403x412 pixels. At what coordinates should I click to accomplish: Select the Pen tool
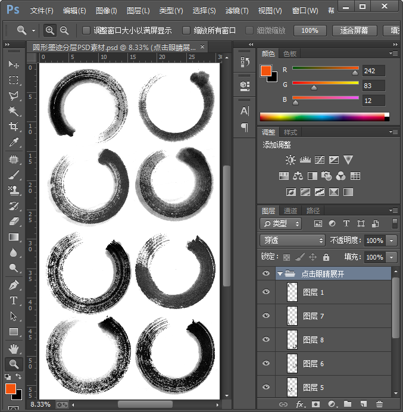(14, 285)
